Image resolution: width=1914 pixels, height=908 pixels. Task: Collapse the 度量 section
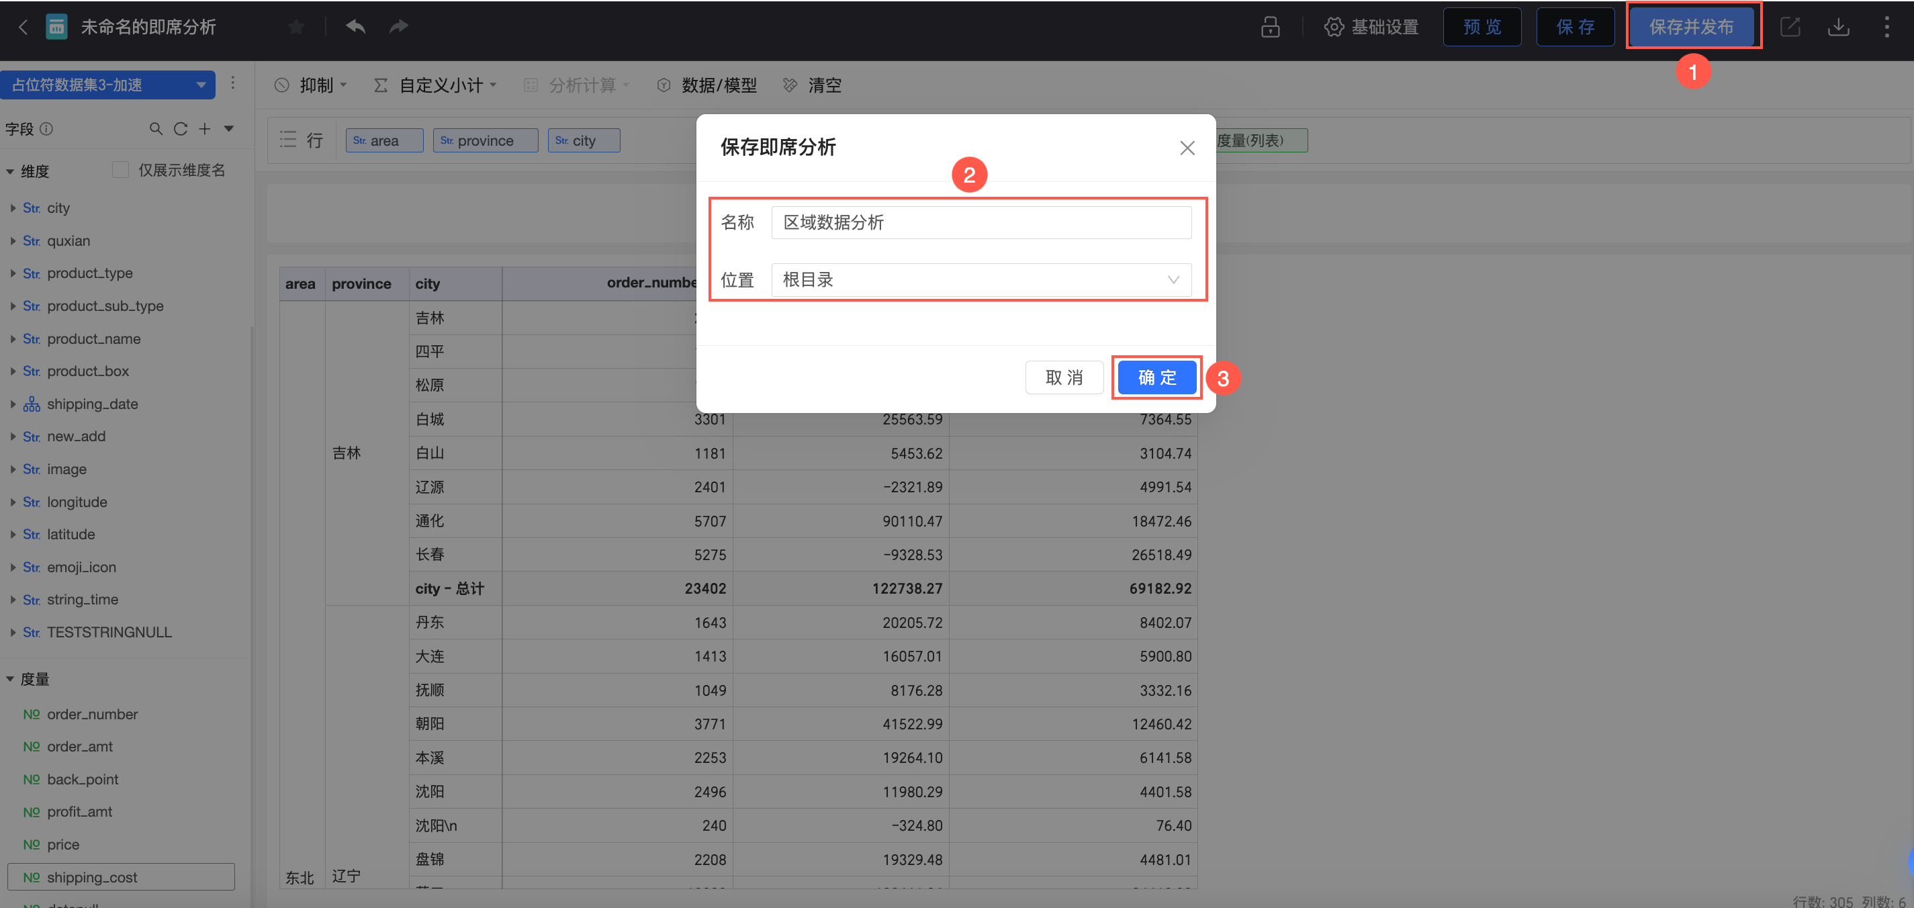click(x=10, y=679)
